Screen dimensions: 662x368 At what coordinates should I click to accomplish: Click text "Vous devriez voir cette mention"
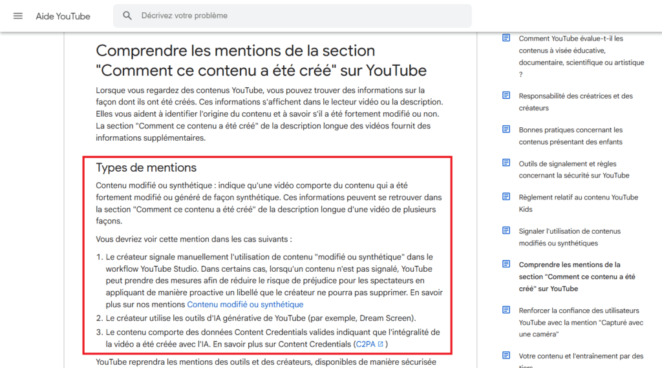click(194, 239)
